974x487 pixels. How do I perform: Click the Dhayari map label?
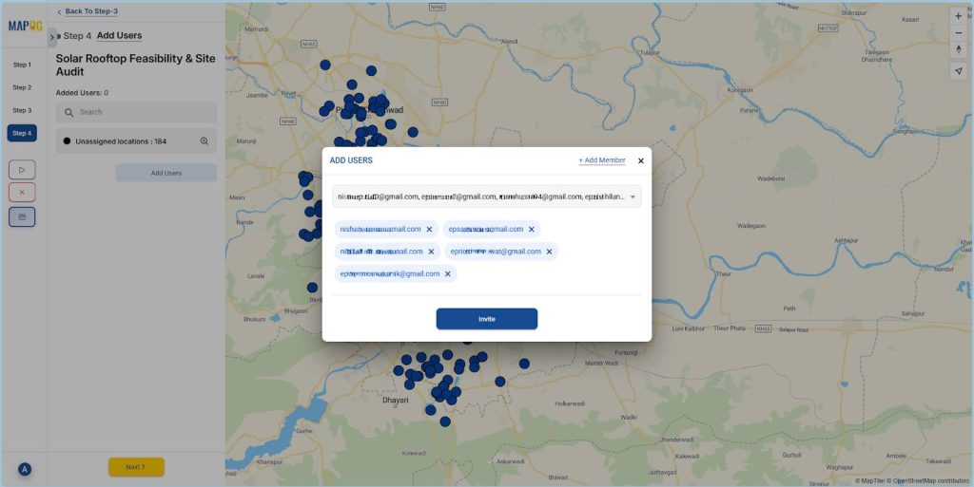click(x=396, y=401)
